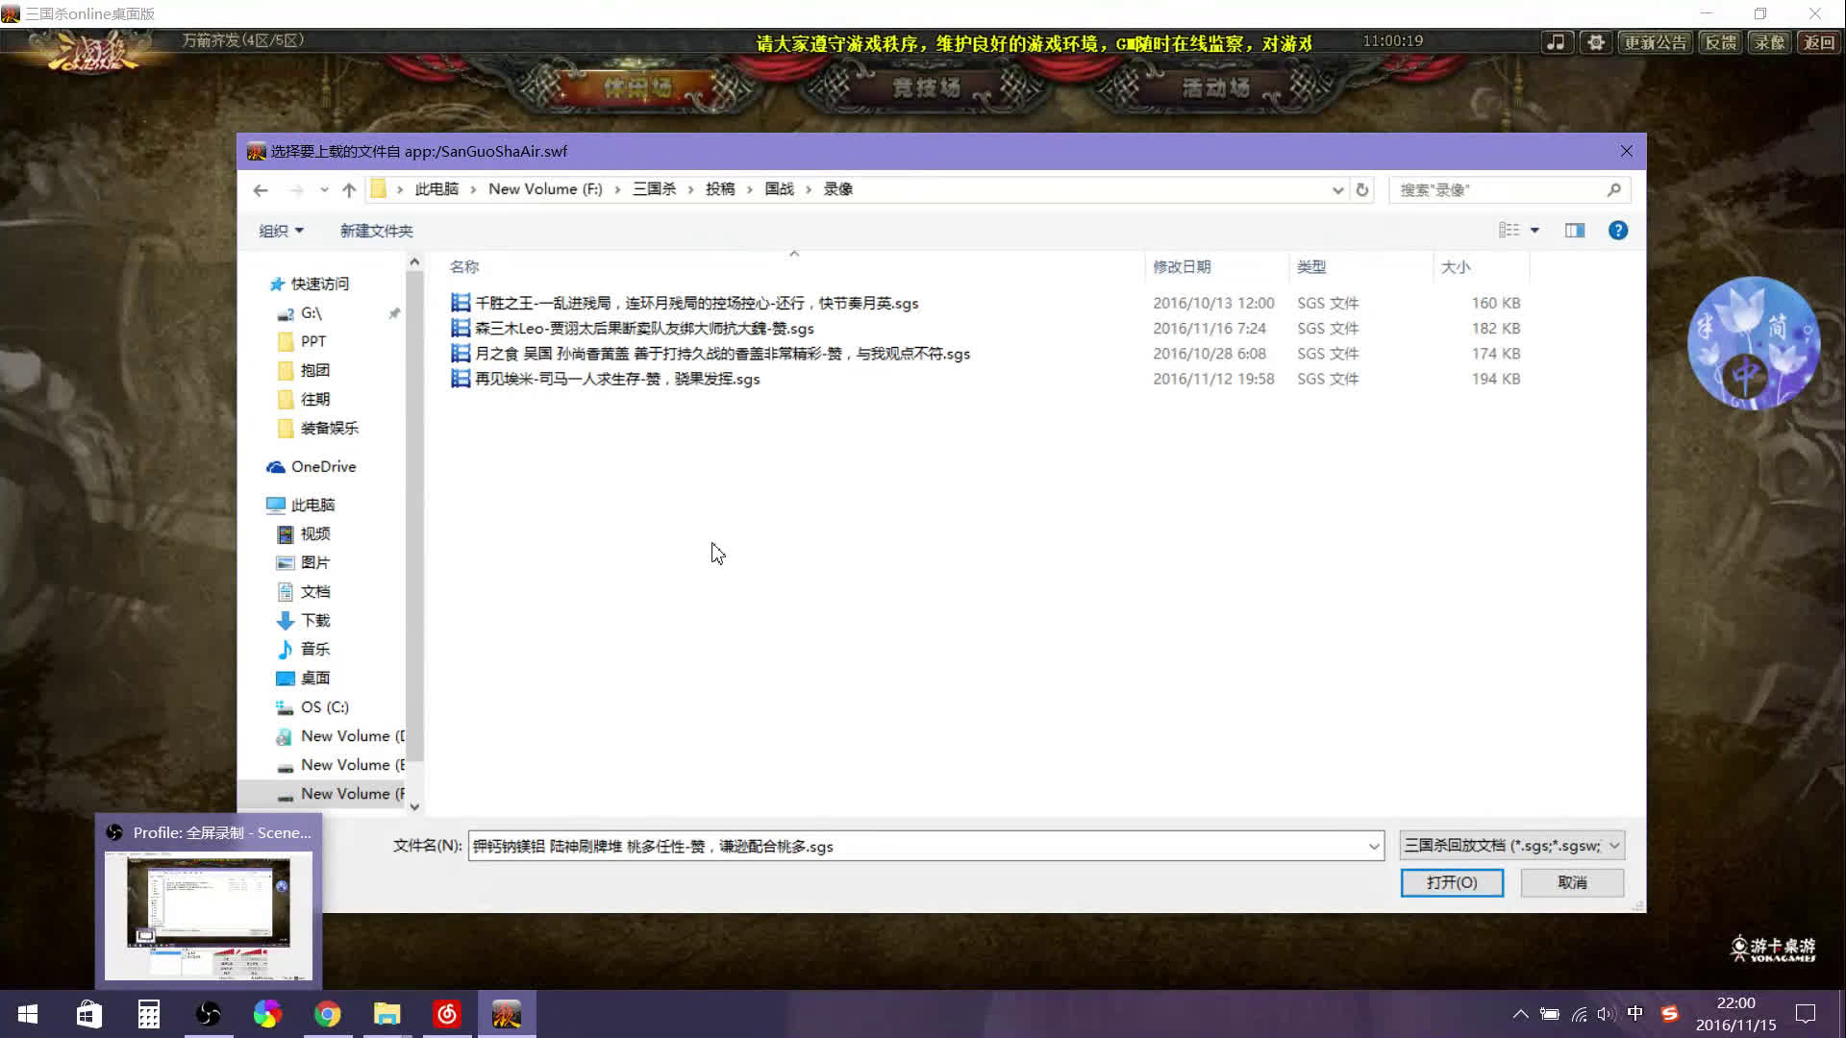This screenshot has height=1038, width=1846.
Task: Open the Windows Start menu
Action: [28, 1014]
